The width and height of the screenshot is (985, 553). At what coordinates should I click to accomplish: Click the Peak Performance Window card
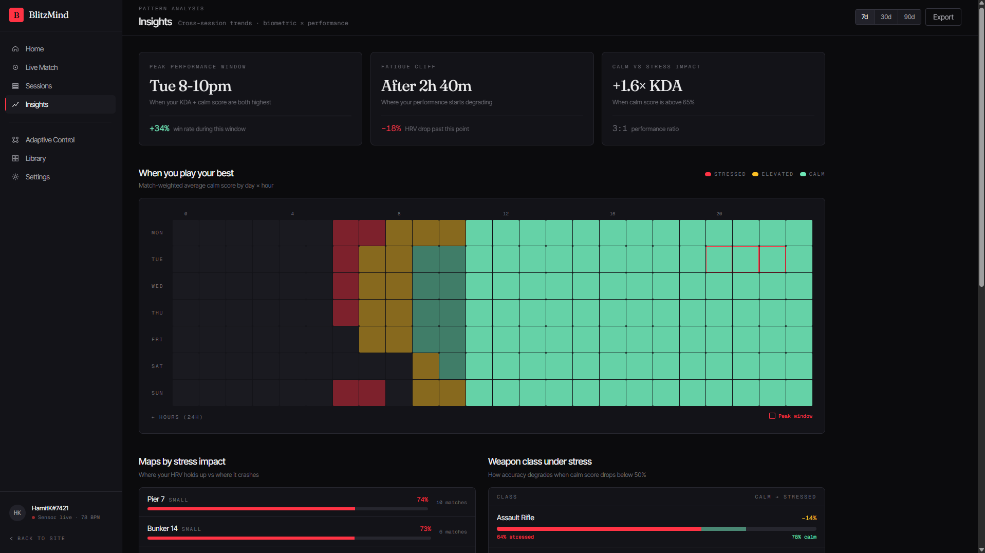pyautogui.click(x=250, y=99)
